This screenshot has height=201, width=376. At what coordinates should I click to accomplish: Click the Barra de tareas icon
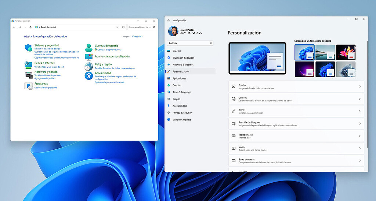233,161
